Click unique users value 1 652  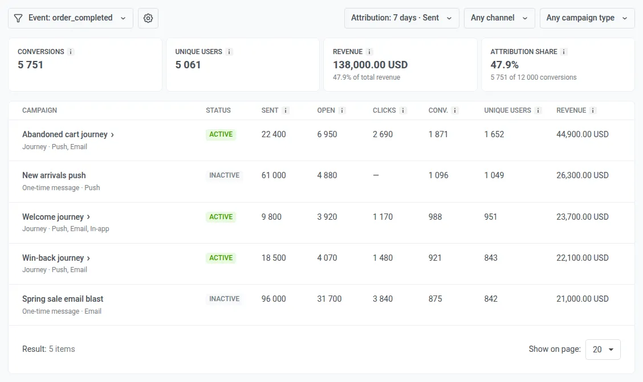coord(494,134)
